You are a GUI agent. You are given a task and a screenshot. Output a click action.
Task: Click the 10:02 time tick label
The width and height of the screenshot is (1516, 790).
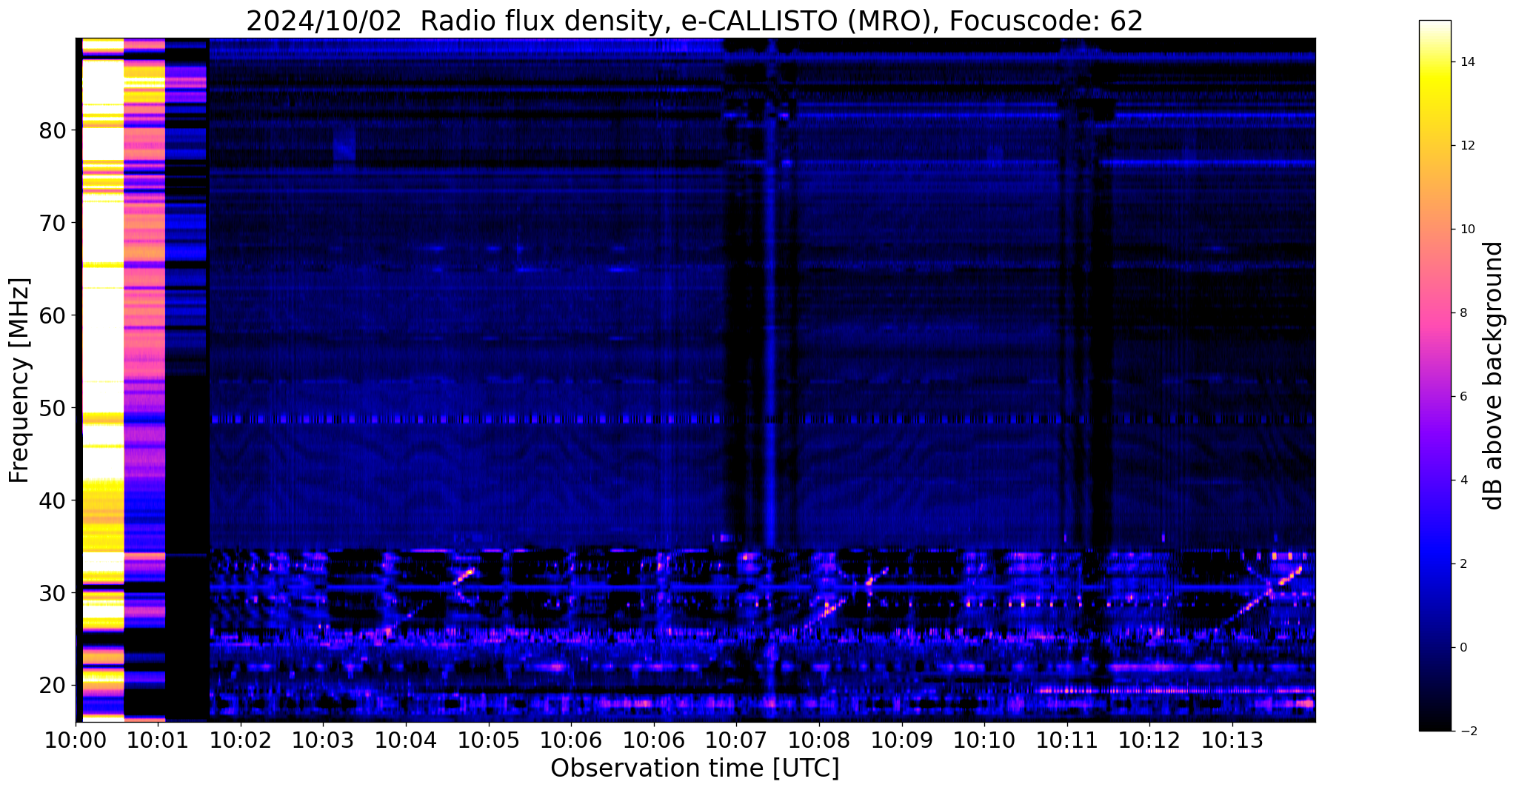[241, 740]
